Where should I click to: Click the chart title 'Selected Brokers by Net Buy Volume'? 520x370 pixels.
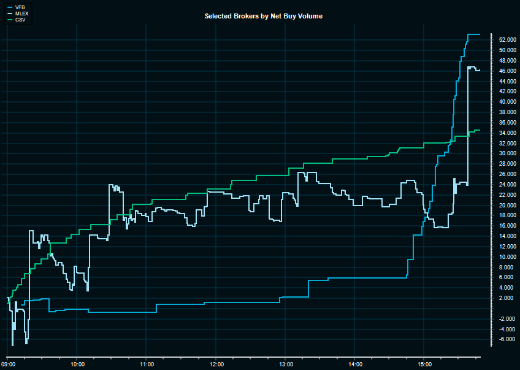[x=264, y=17]
